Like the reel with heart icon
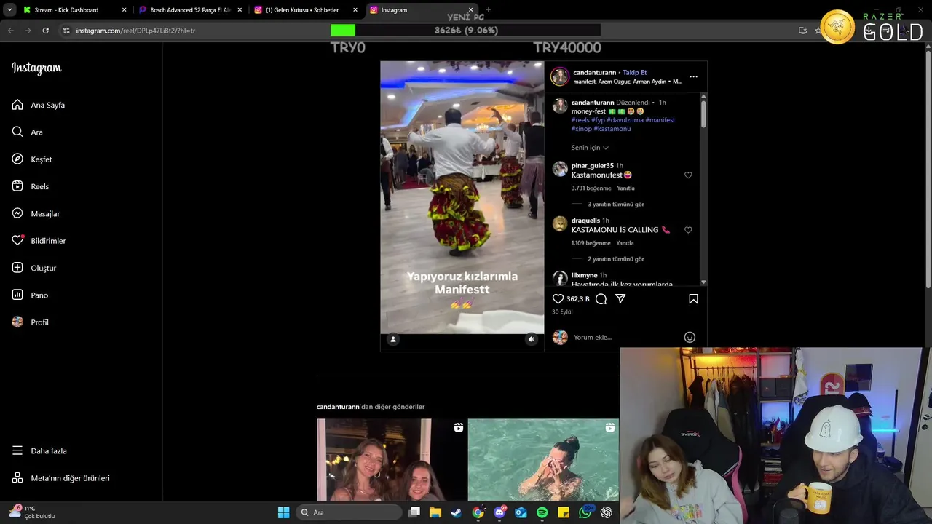 [x=558, y=298]
